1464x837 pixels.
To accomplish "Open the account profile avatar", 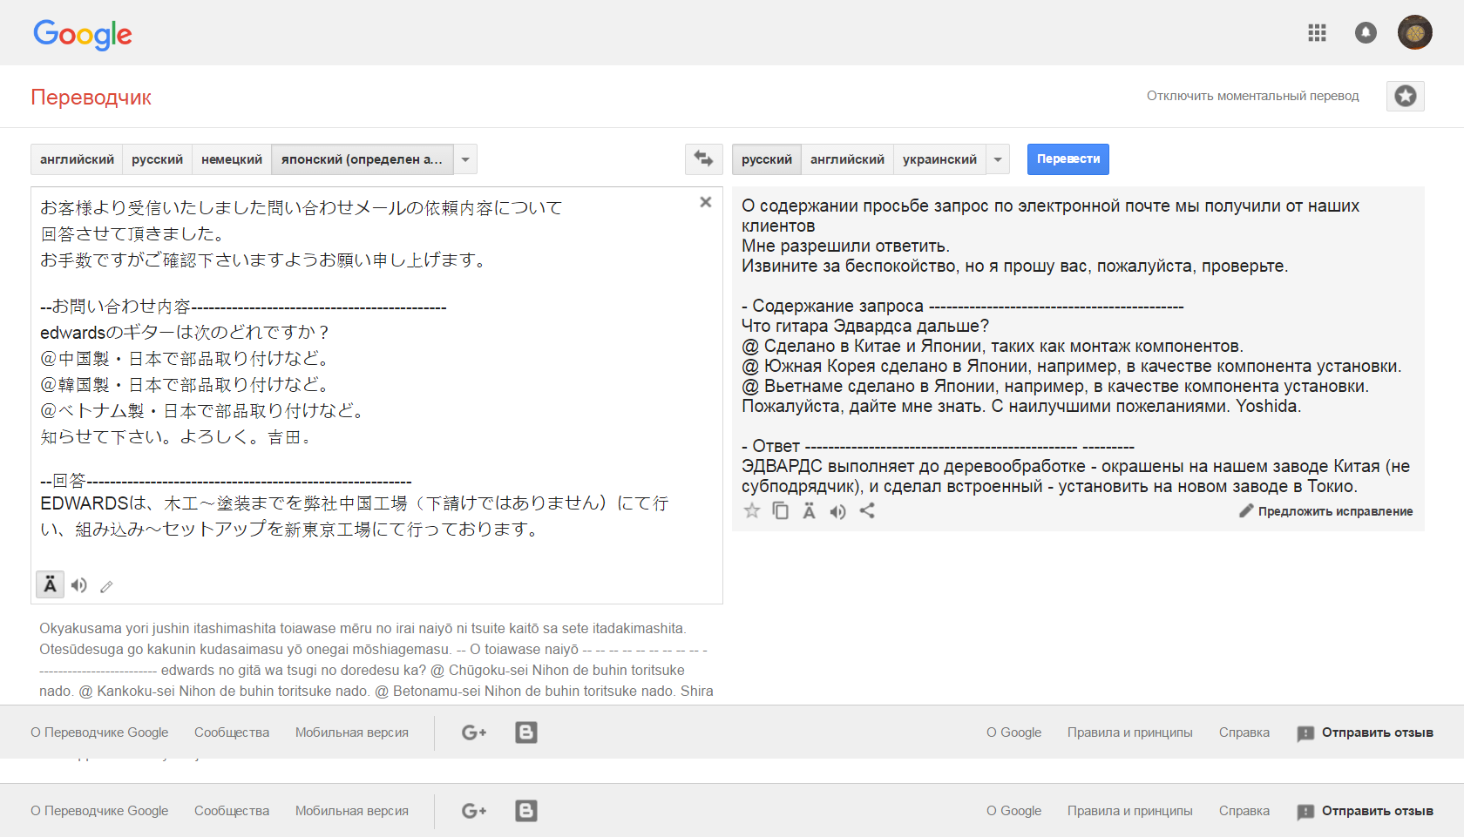I will 1415,33.
